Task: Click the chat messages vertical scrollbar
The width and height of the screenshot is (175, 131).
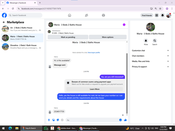Action: coord(127,83)
